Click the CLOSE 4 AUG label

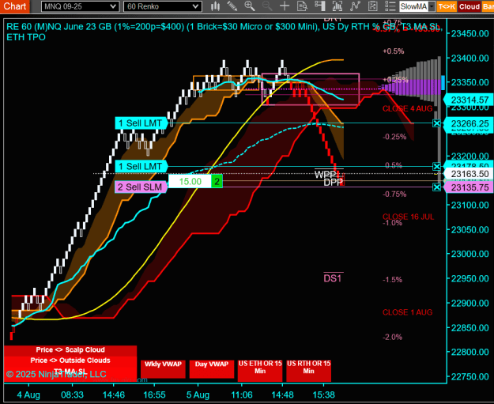[x=407, y=109]
